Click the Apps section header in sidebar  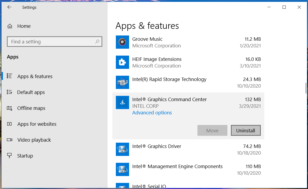tap(12, 57)
